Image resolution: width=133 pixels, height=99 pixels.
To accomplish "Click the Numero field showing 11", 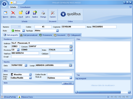I will (16, 27).
